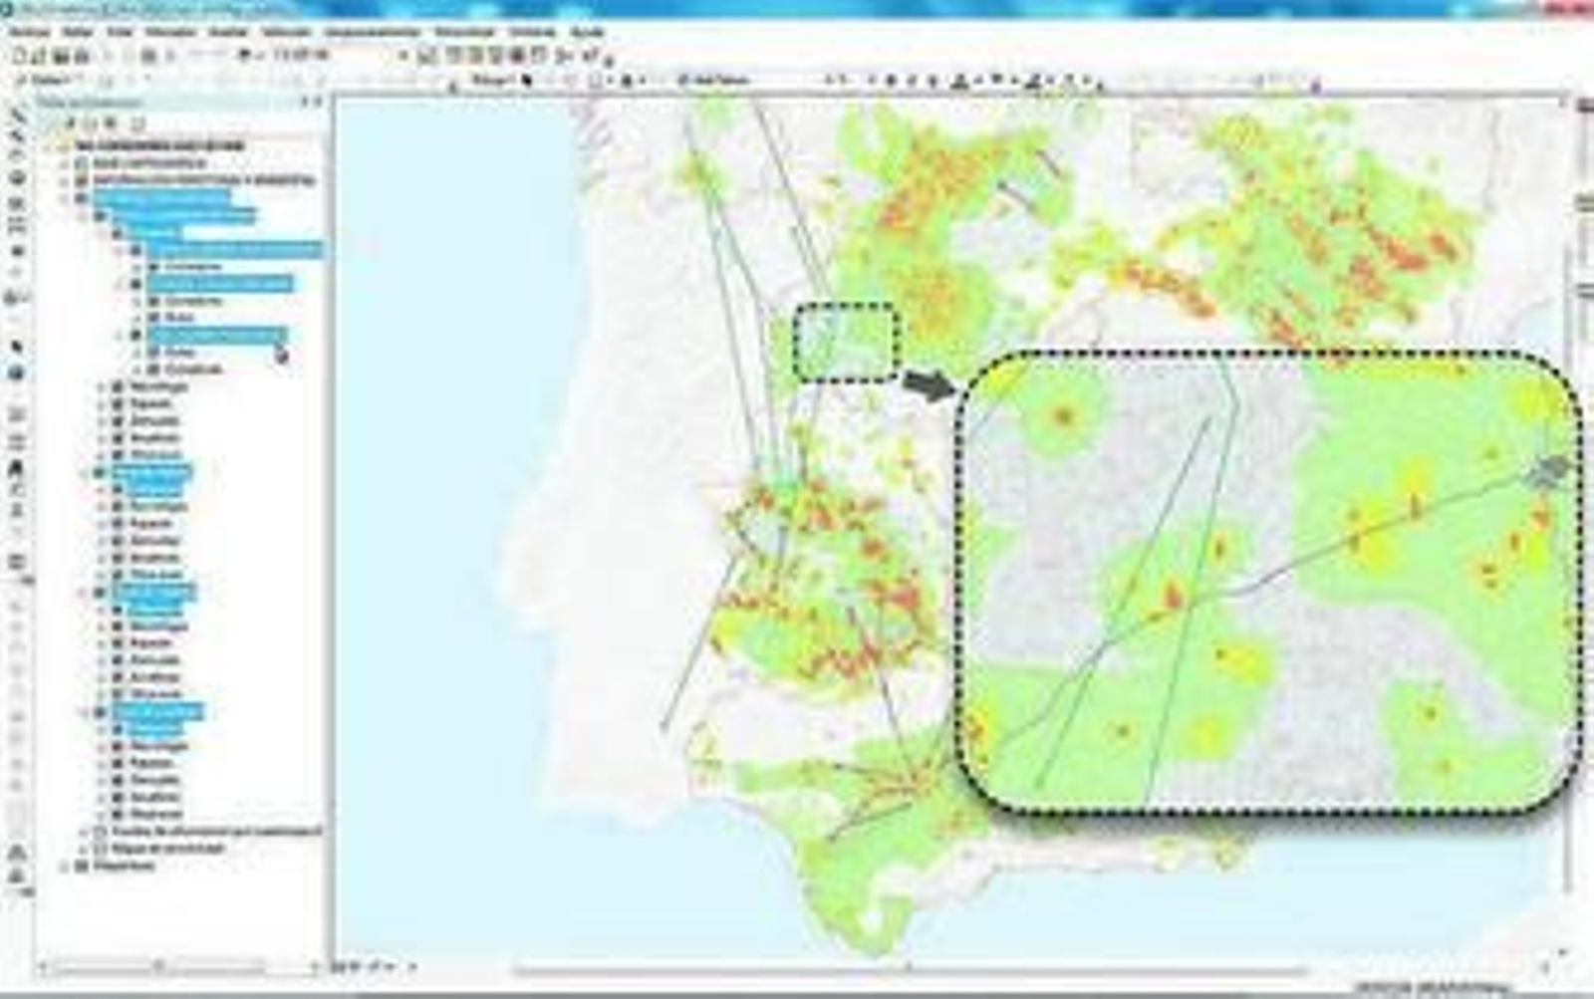1594x999 pixels.
Task: Click the Editor toolbar button
Action: coord(48,80)
